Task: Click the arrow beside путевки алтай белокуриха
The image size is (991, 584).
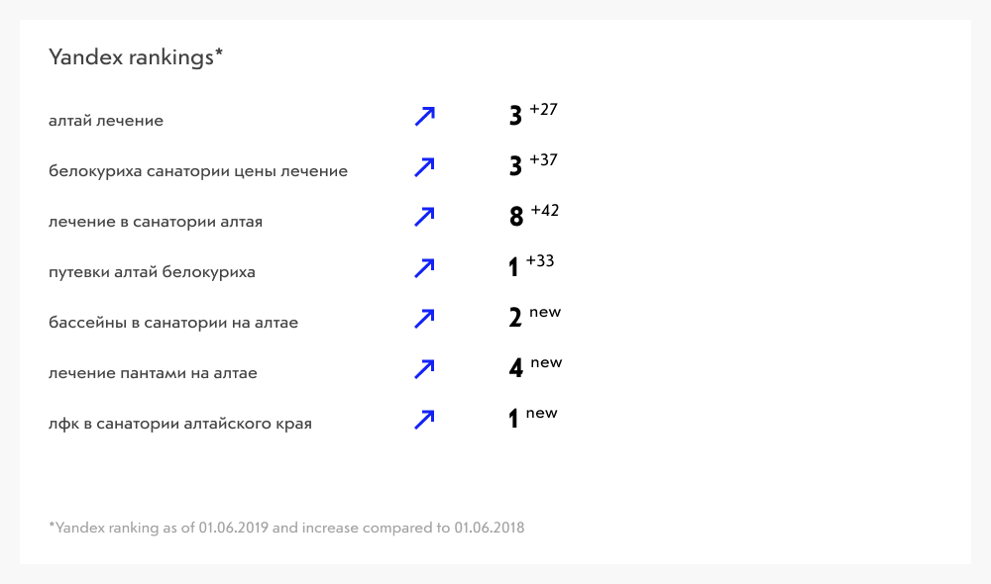Action: (x=425, y=267)
